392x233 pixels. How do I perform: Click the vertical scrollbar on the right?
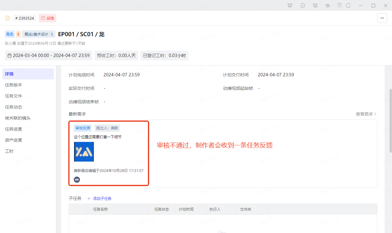tap(390, 121)
